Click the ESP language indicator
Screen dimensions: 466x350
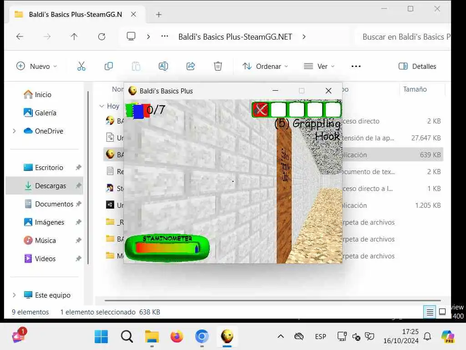(320, 337)
